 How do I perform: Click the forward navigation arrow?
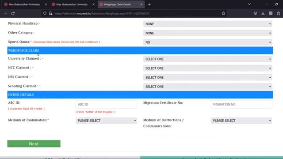click(5, 14)
